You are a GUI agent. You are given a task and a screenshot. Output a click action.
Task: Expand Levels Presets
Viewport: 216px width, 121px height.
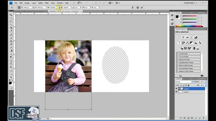coord(178,54)
